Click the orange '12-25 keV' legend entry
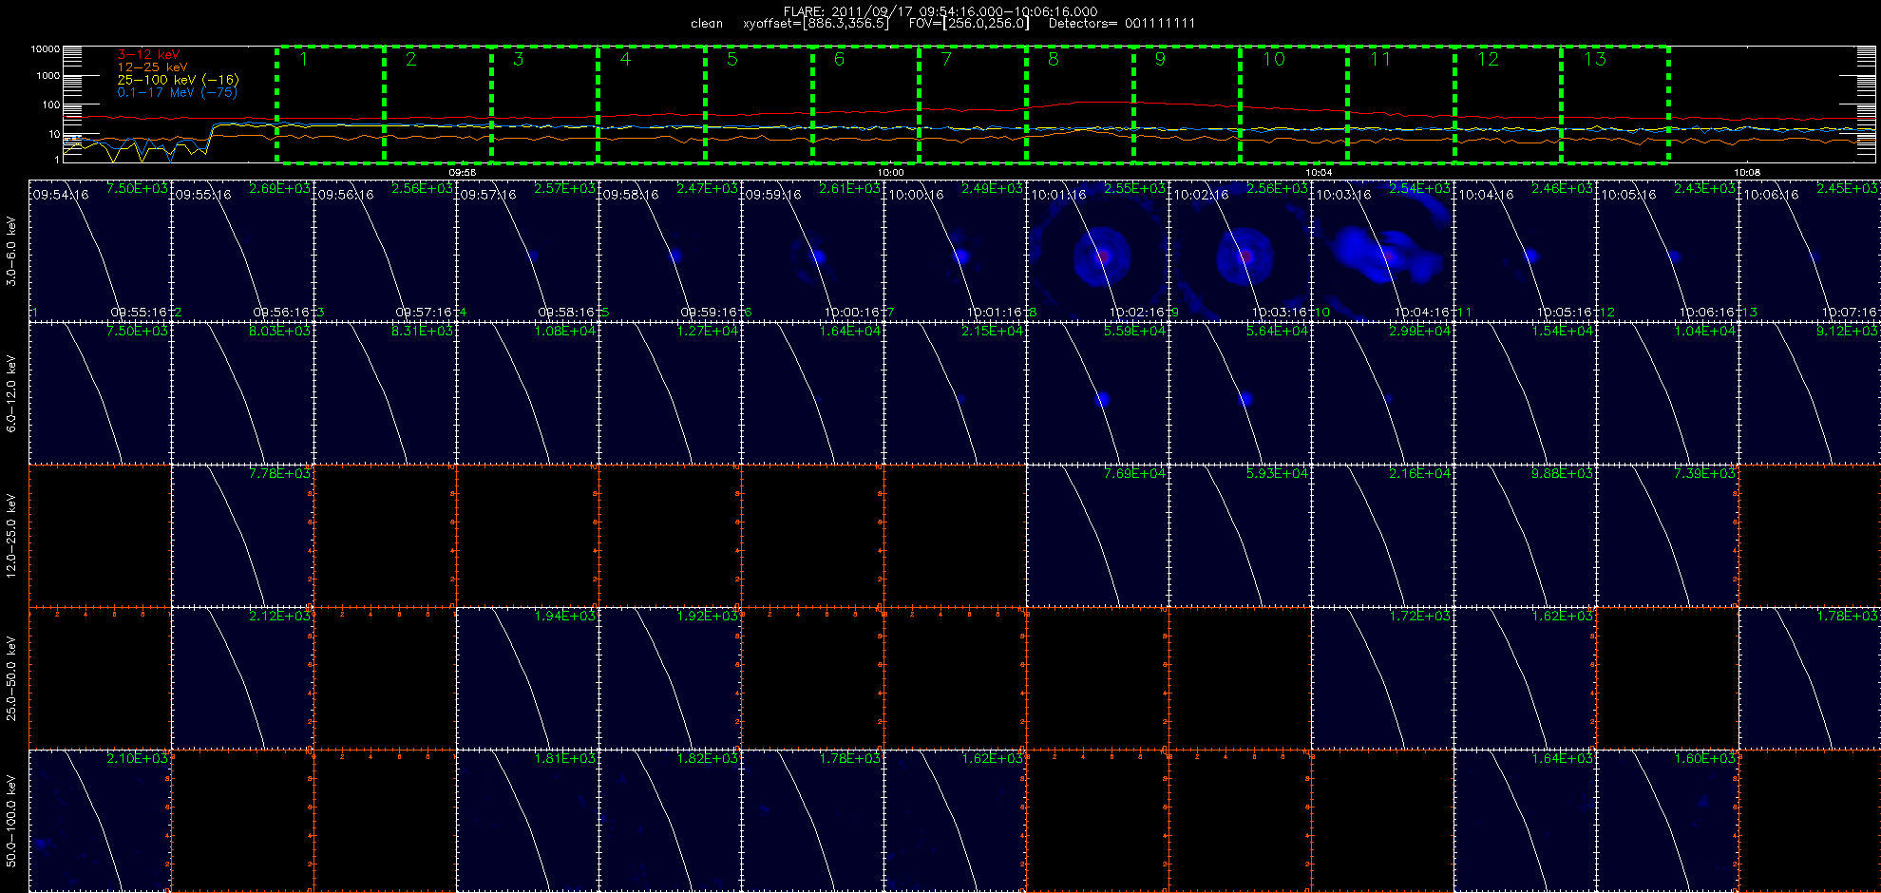 coord(152,67)
